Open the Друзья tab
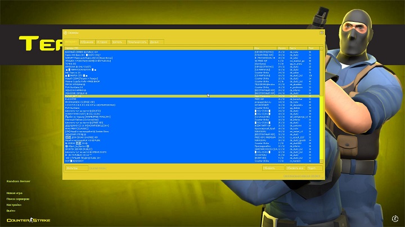This screenshot has height=227, width=405. 154,42
